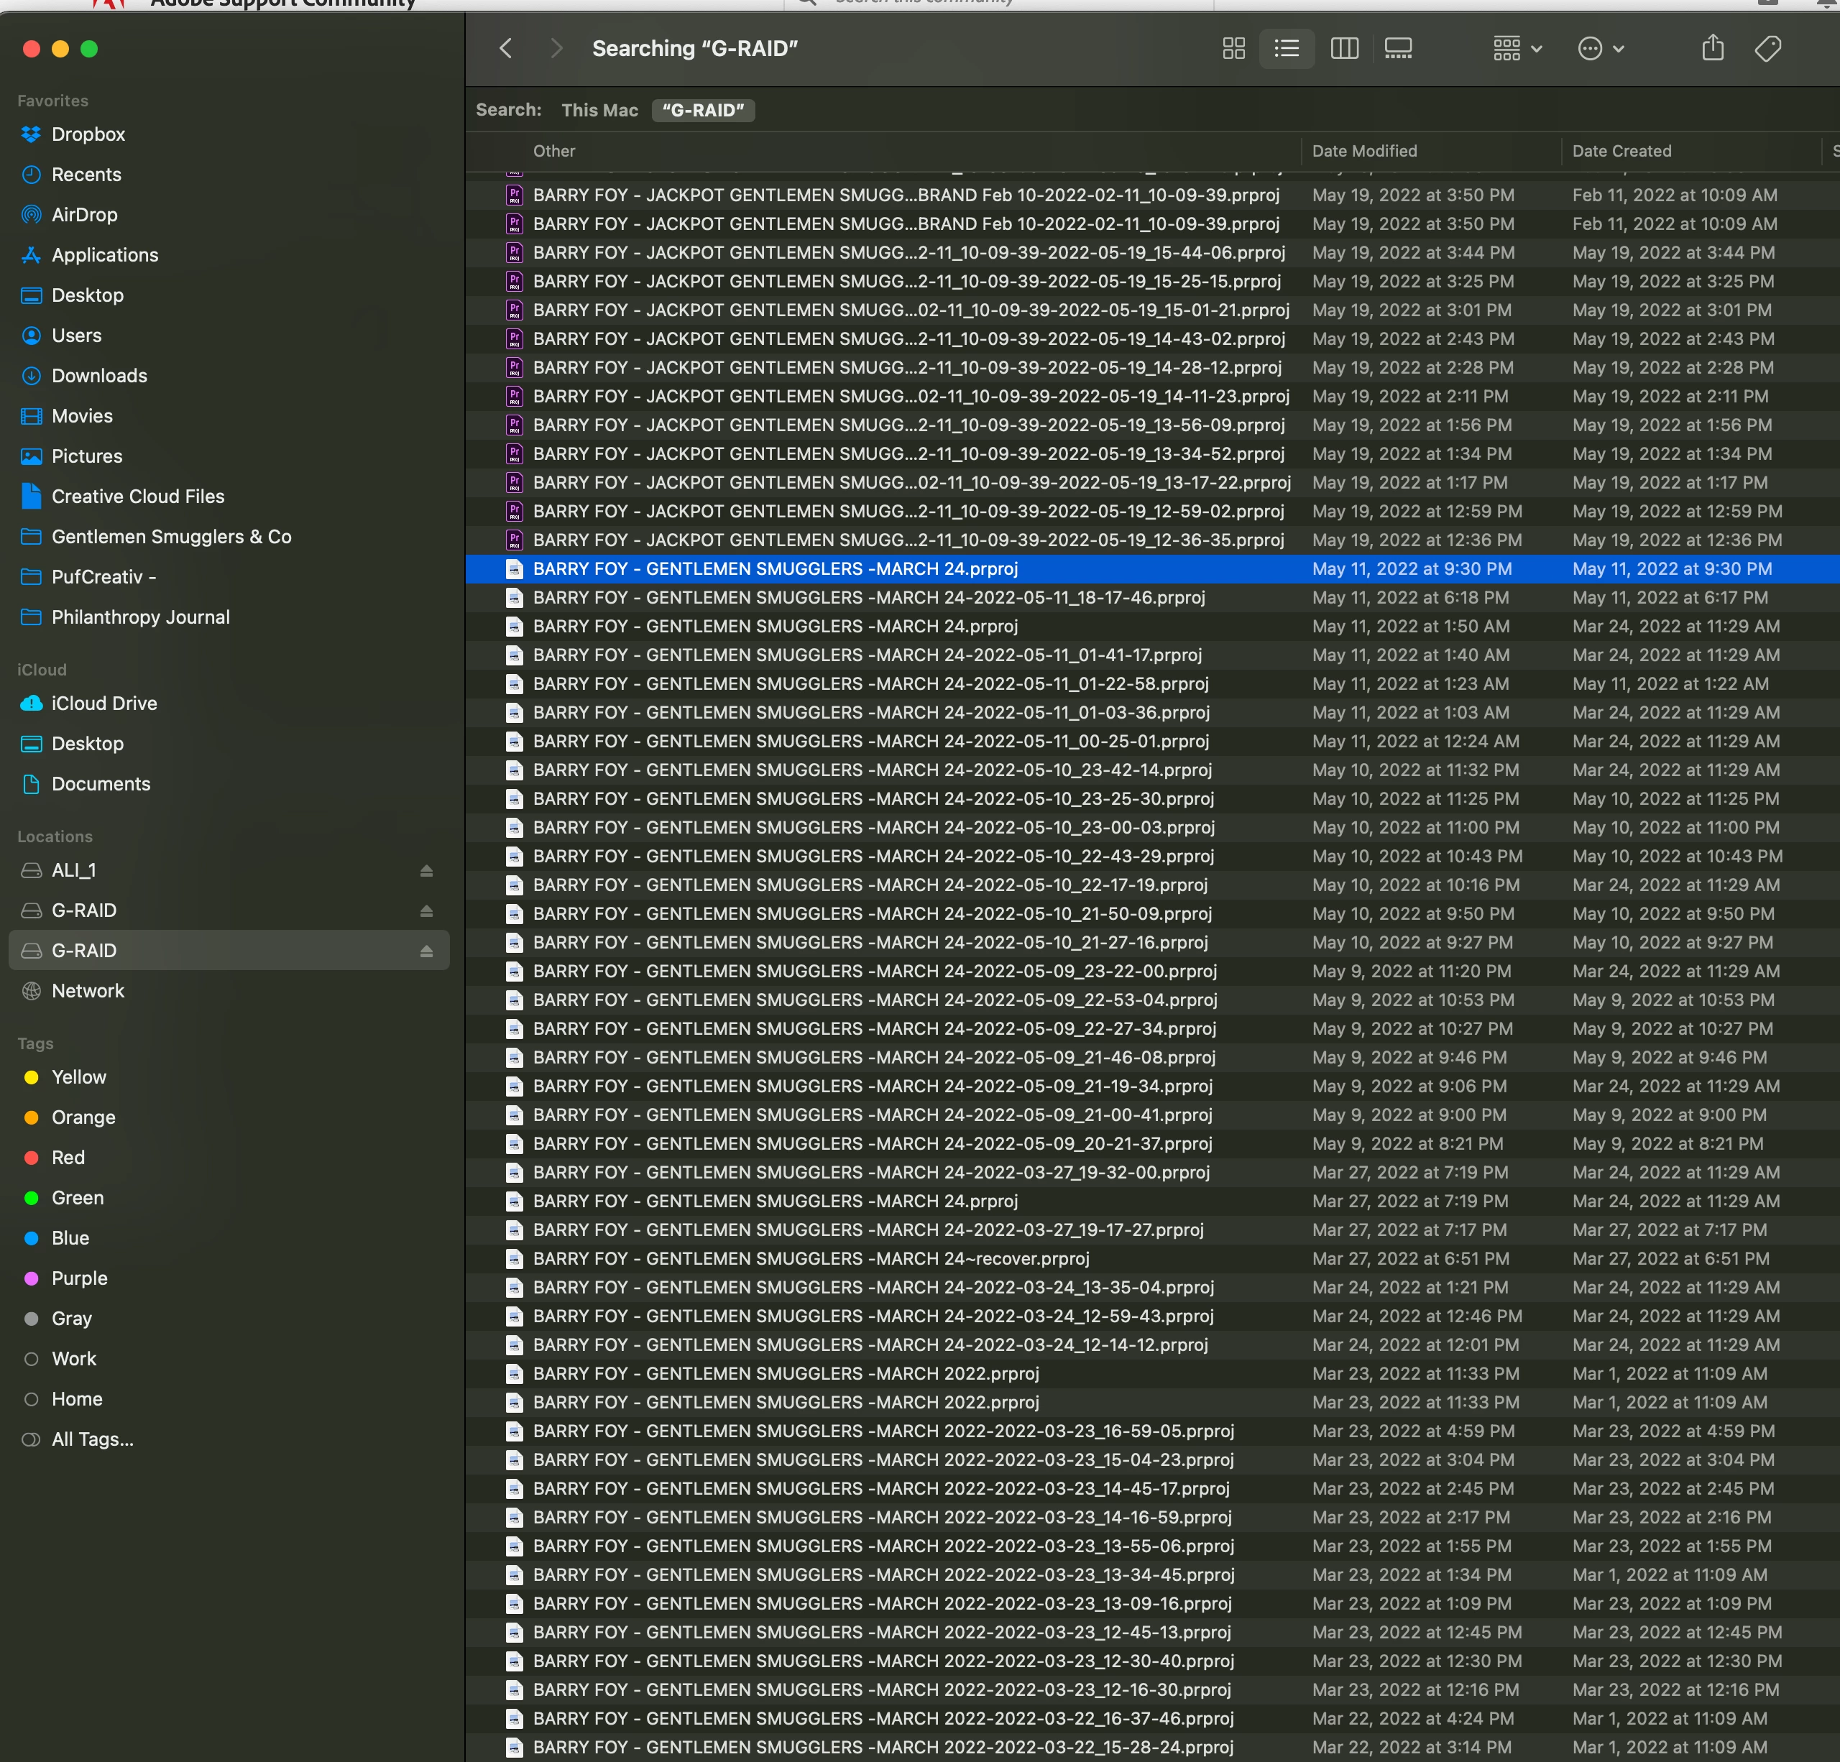Switch to list view

(x=1286, y=49)
